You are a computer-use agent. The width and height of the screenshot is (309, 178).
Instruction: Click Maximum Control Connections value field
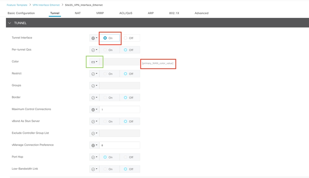click(120, 109)
